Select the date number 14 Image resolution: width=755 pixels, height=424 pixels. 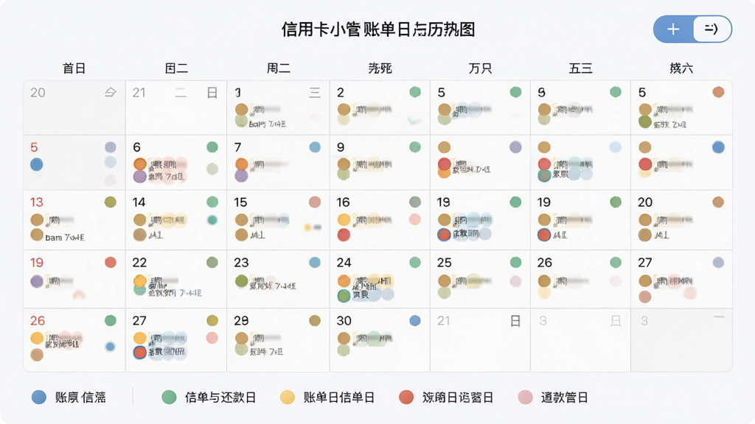coord(139,202)
